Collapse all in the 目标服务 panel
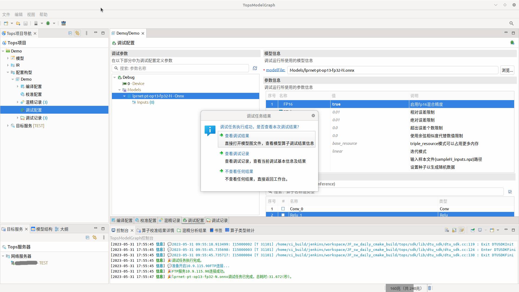 tap(87, 237)
